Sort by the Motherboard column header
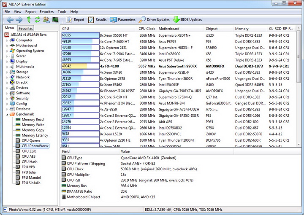This screenshot has width=304, height=215. [x=180, y=29]
